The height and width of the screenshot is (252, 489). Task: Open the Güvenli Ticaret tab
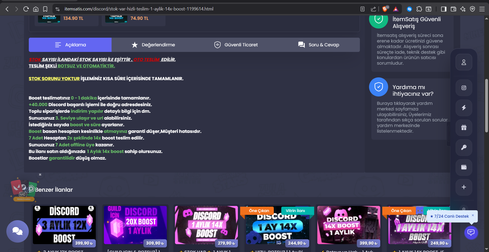236,45
